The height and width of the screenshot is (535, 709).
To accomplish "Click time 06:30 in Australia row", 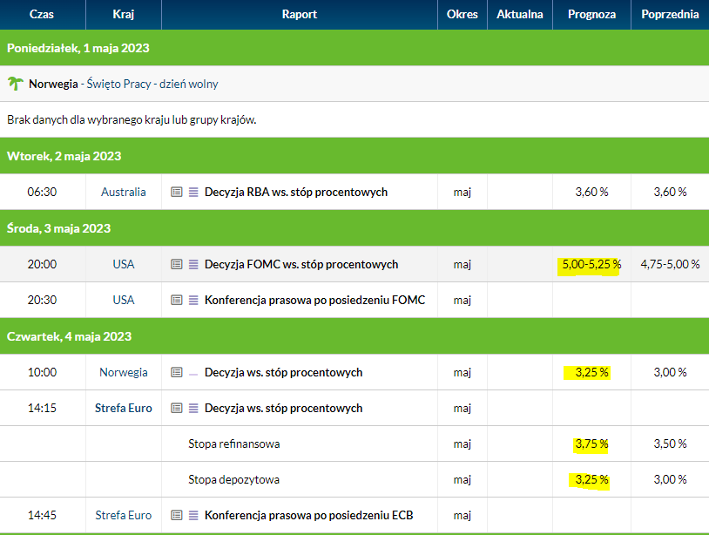I will point(42,193).
